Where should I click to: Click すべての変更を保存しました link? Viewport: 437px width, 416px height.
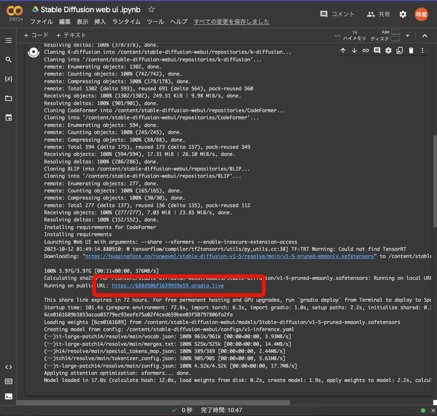click(232, 22)
